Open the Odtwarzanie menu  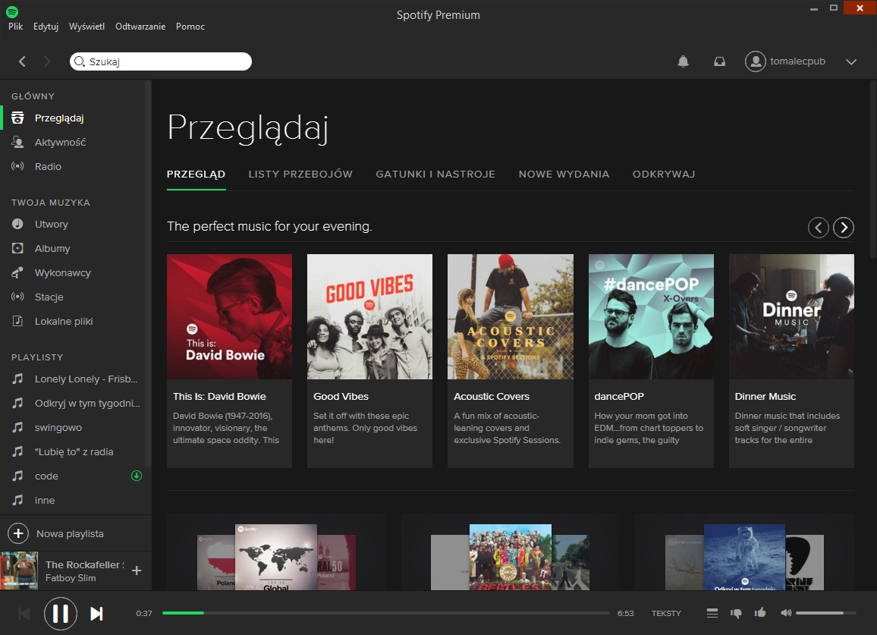click(x=140, y=27)
